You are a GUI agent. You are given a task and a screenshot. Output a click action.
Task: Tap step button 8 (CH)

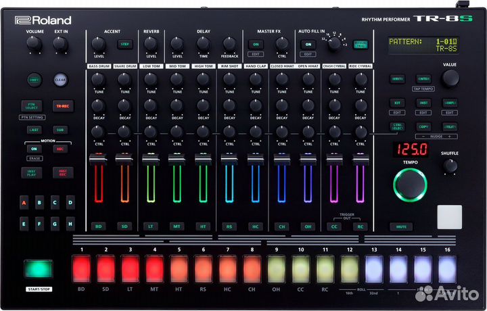click(252, 269)
